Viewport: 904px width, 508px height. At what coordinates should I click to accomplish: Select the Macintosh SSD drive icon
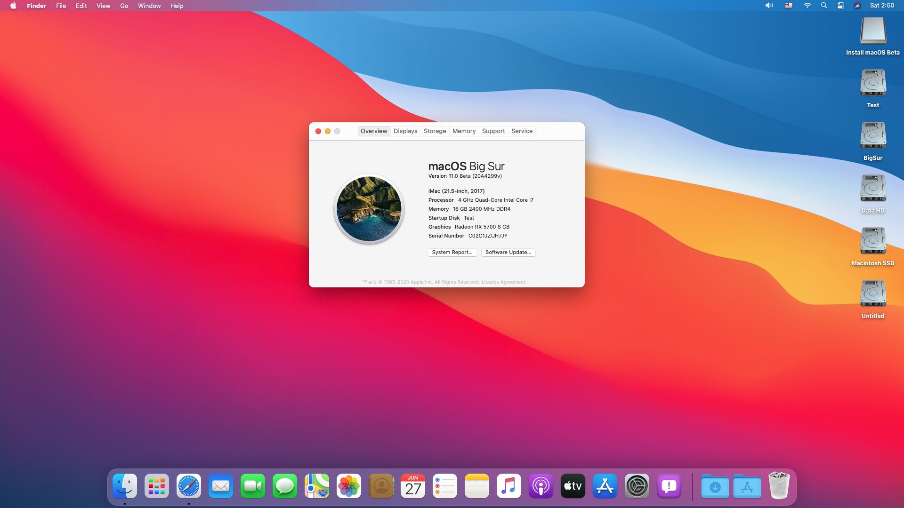[873, 241]
